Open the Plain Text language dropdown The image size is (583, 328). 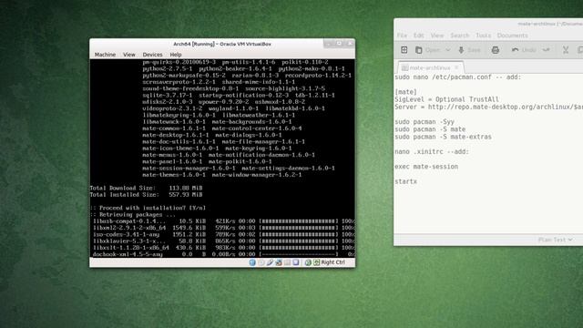(555, 240)
